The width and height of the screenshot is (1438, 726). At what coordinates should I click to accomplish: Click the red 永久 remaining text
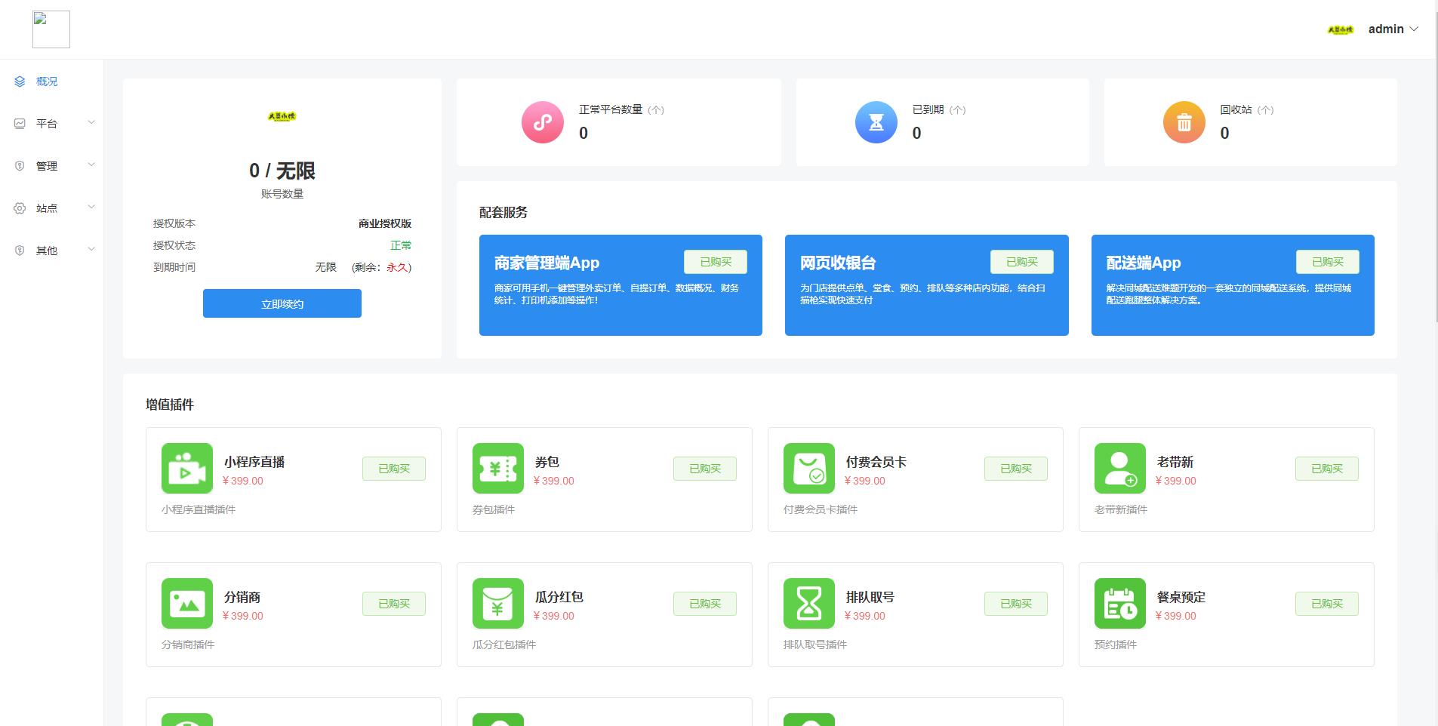397,267
